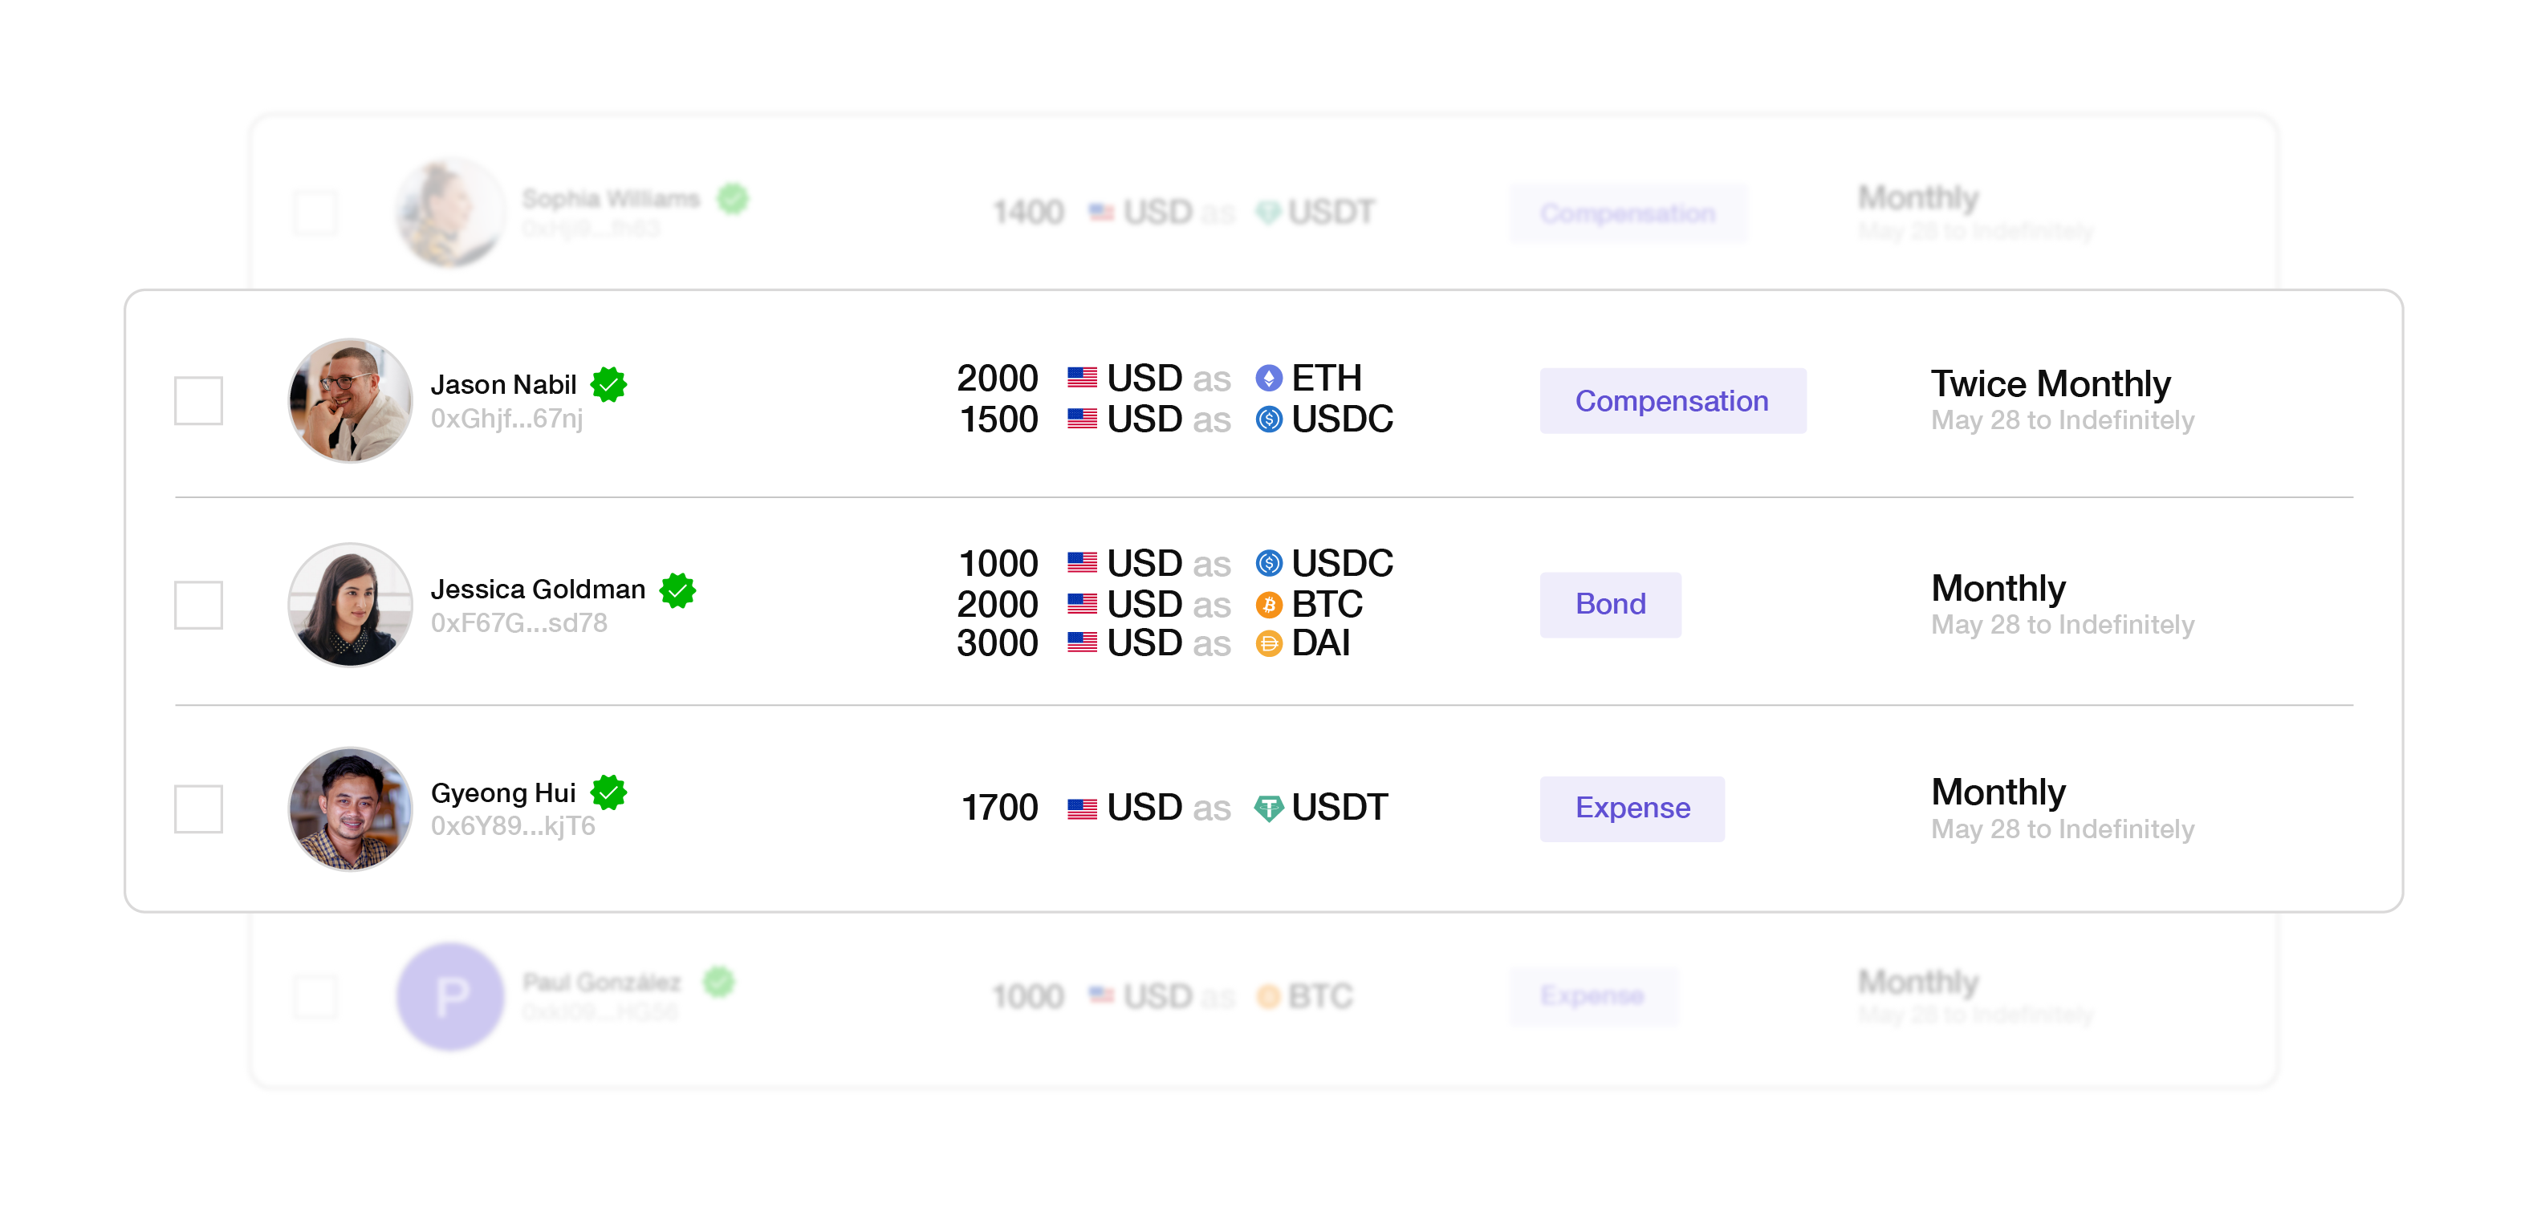Click the DAI token icon in Jessica's row
Screen dimensions: 2537x1232
point(1268,643)
